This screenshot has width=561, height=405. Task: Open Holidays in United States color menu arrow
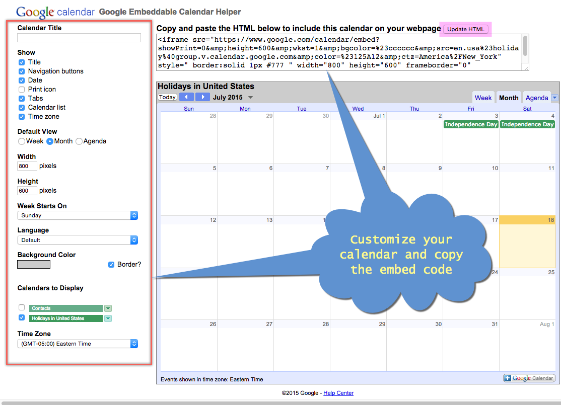click(108, 318)
